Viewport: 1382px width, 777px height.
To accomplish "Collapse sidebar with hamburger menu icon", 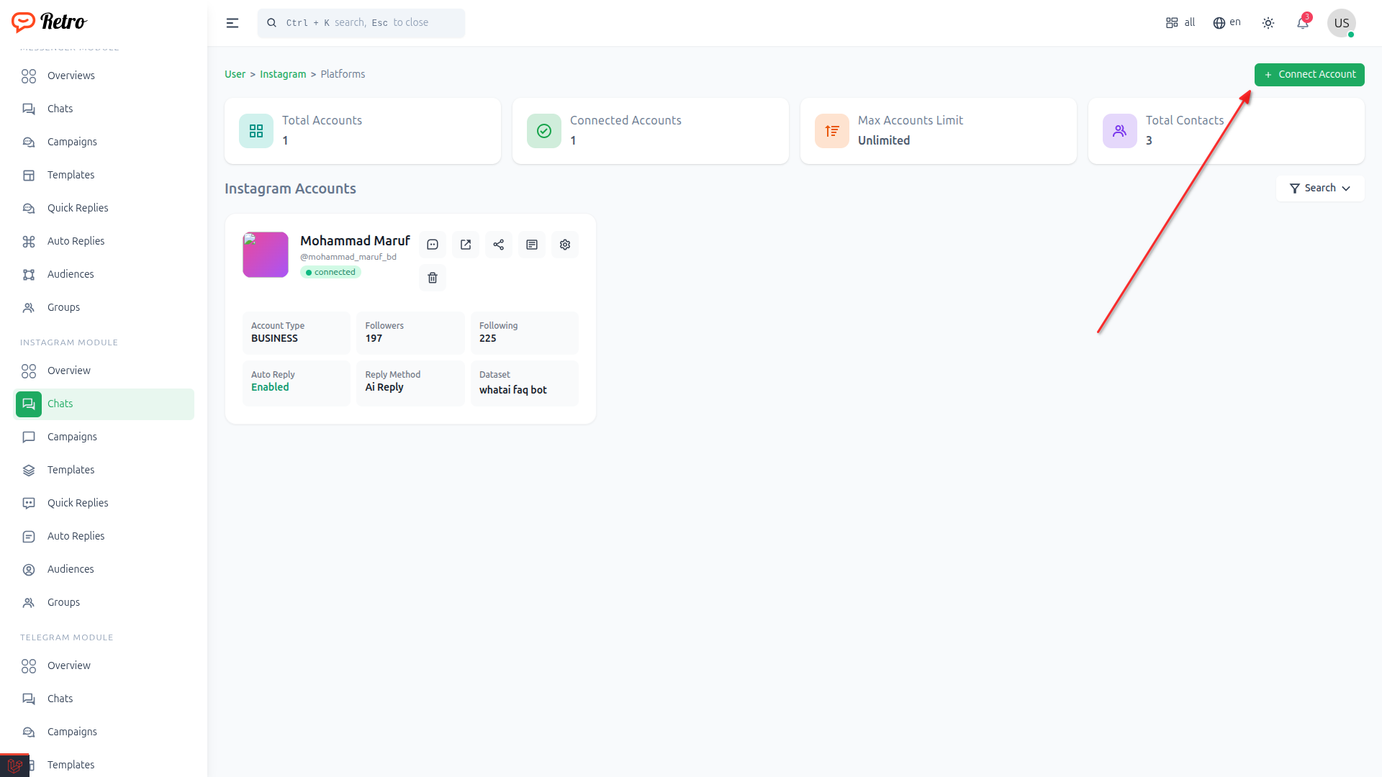I will (x=232, y=23).
